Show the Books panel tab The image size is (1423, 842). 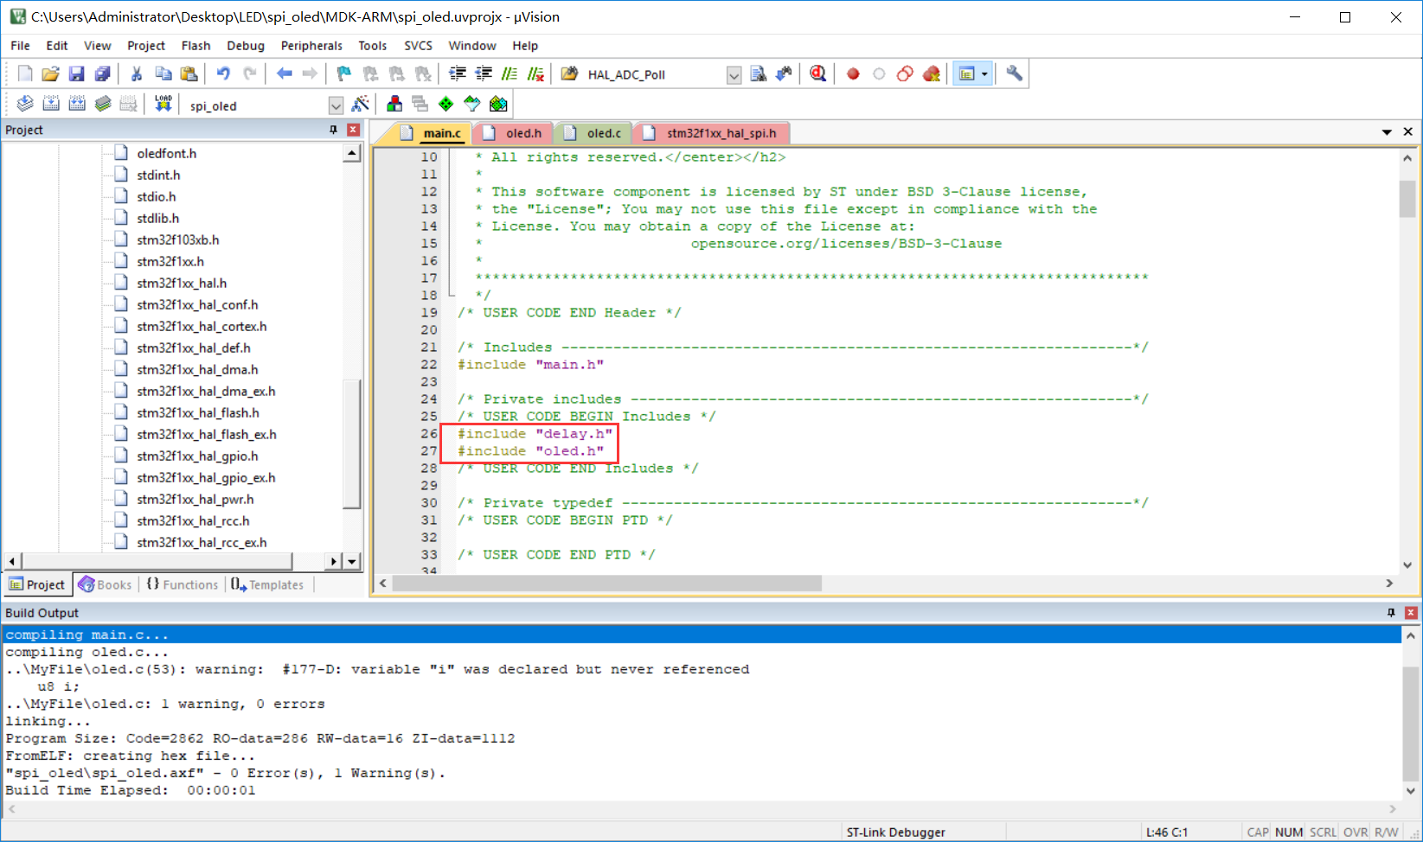pos(106,584)
